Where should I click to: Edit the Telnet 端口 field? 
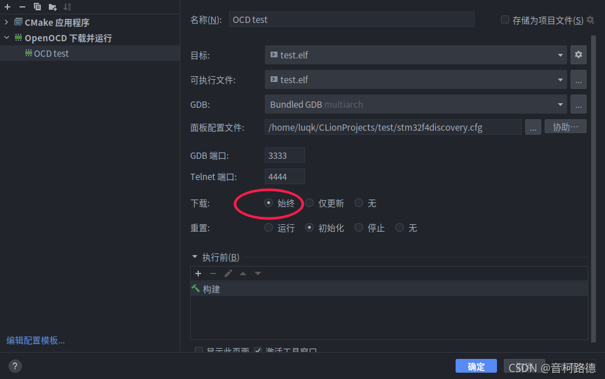pyautogui.click(x=285, y=177)
